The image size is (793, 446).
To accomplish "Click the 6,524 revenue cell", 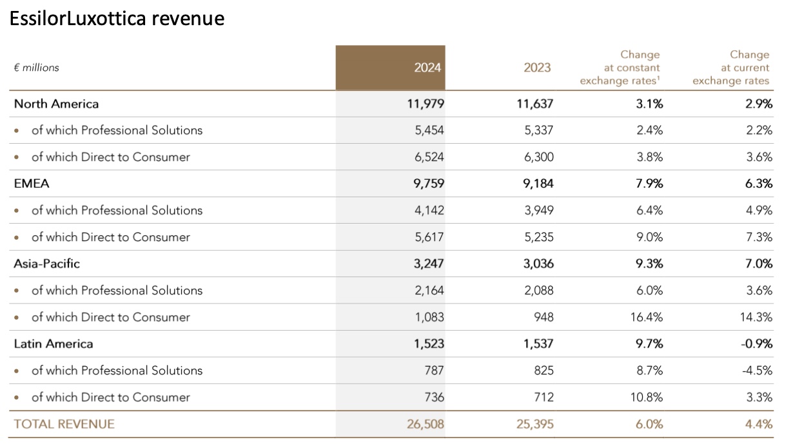I will click(x=430, y=157).
